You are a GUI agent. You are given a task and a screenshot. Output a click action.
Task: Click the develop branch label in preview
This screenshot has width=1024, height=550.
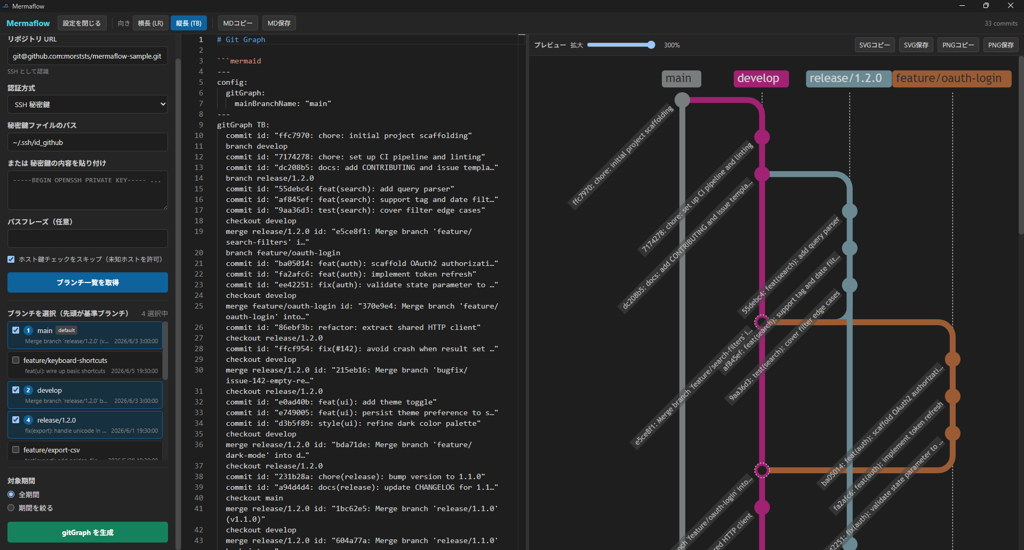761,78
